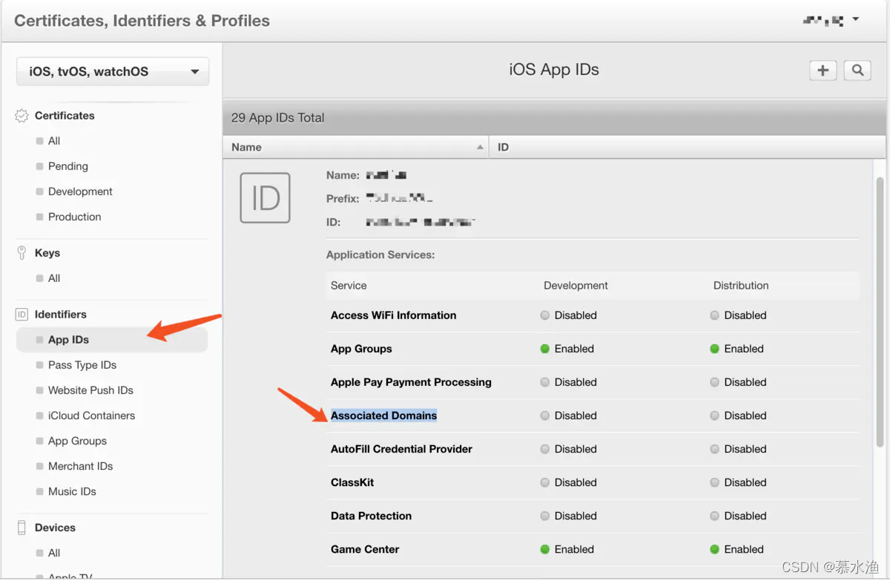The image size is (890, 581).
Task: Open Production certificates
Action: pos(74,217)
